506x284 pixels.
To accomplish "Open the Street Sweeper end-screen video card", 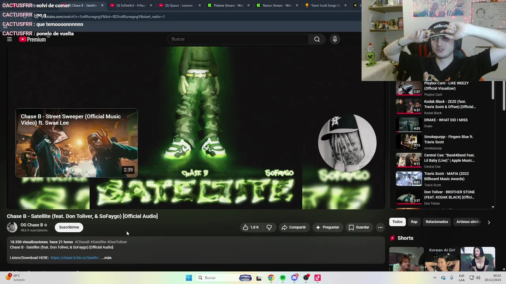I will pos(77,143).
